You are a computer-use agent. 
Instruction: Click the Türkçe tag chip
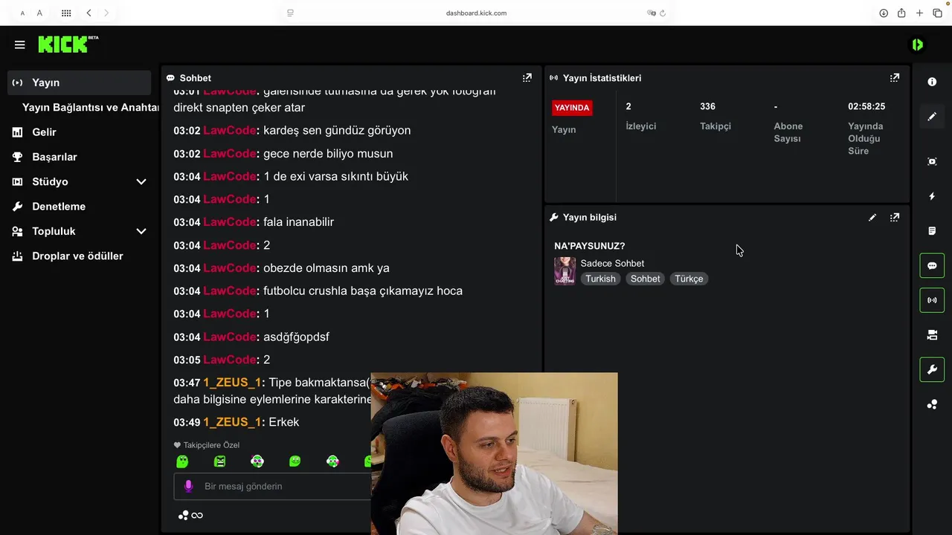coord(689,279)
